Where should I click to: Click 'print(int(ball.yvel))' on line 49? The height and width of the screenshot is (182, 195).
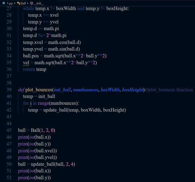click(38, 158)
